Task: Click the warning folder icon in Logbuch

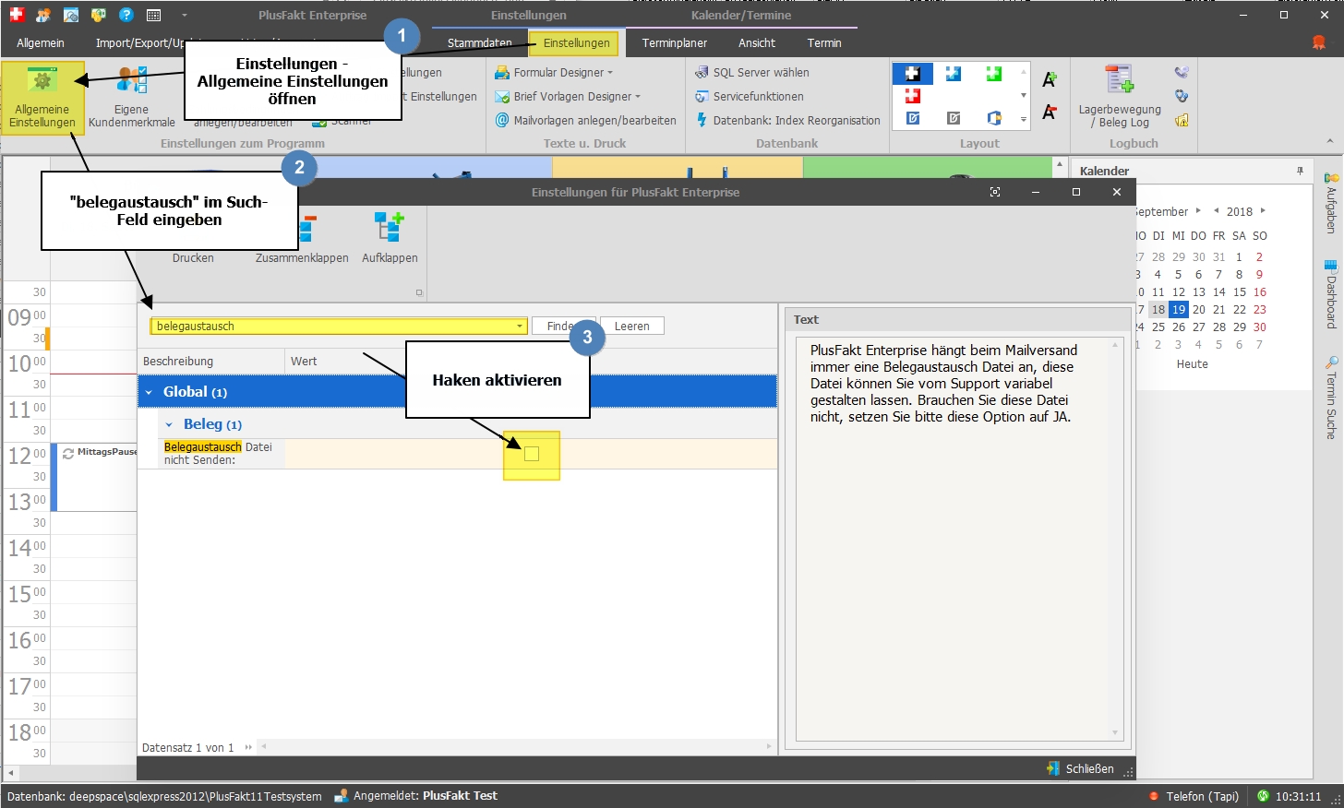Action: coord(1182,120)
